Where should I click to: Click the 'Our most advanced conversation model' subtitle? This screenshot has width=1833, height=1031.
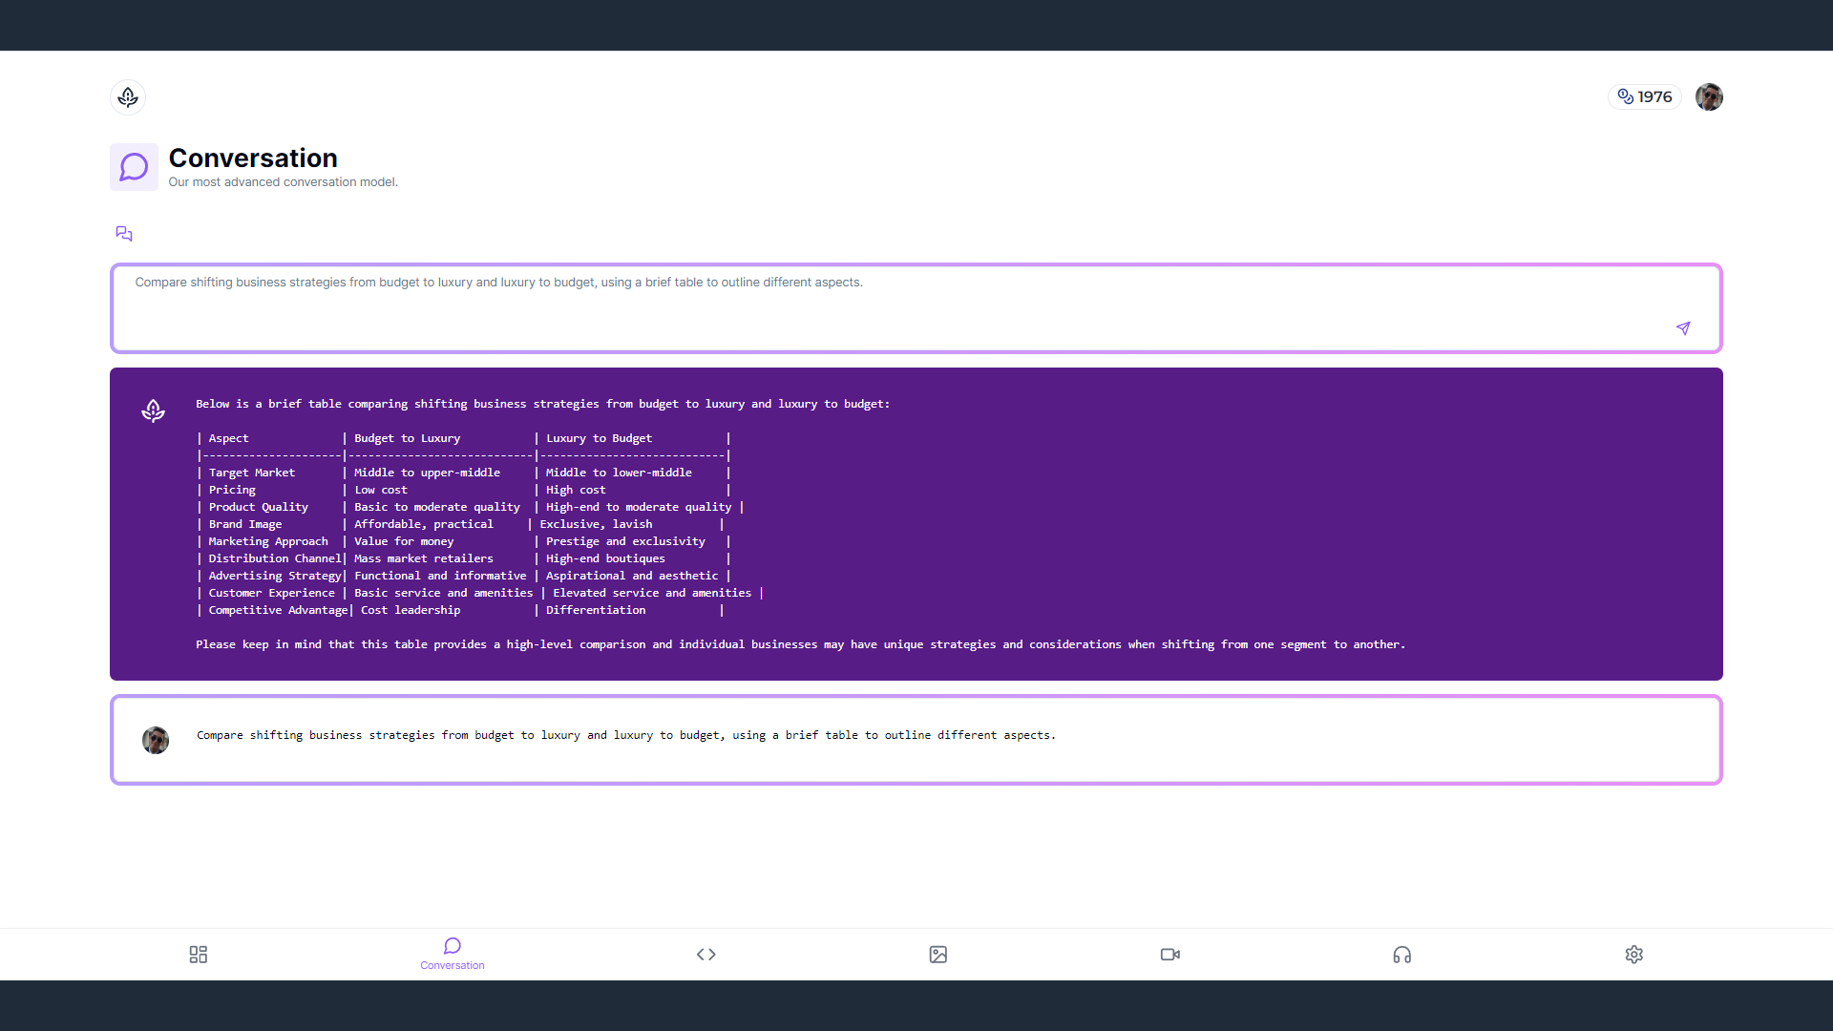point(283,182)
